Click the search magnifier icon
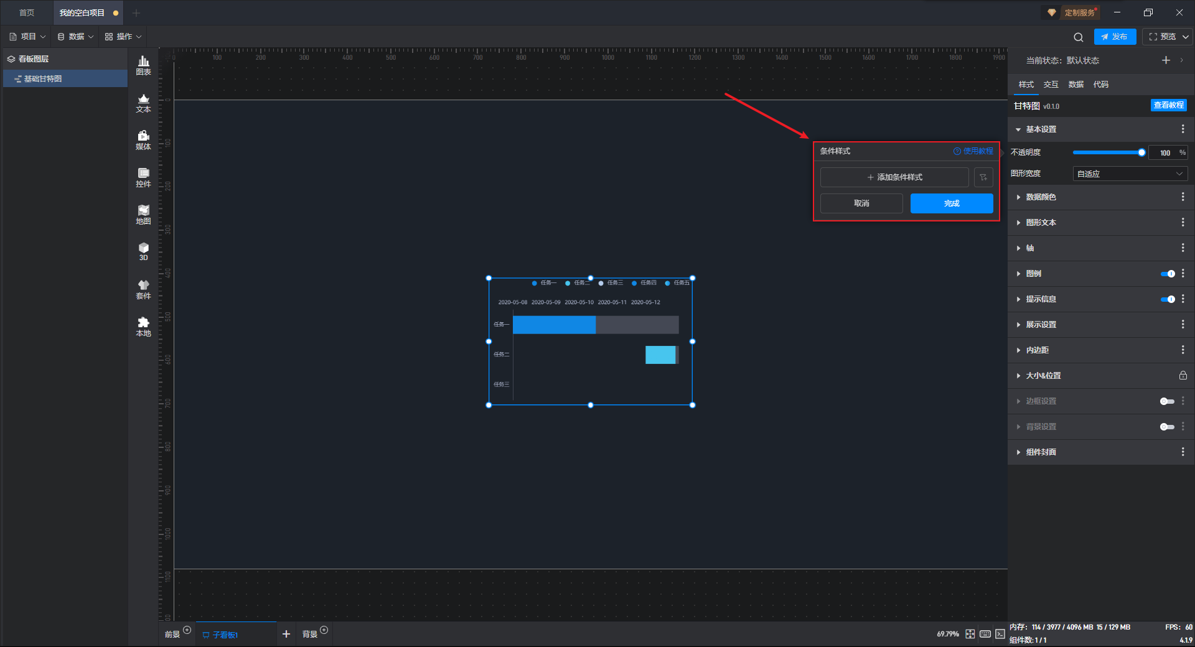This screenshot has height=647, width=1195. click(1079, 37)
